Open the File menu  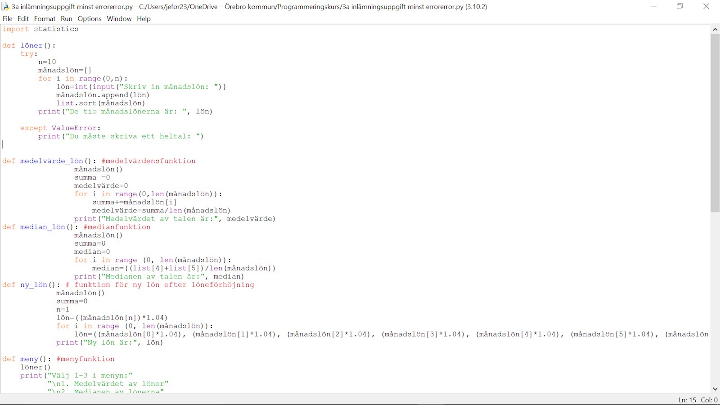click(x=8, y=18)
